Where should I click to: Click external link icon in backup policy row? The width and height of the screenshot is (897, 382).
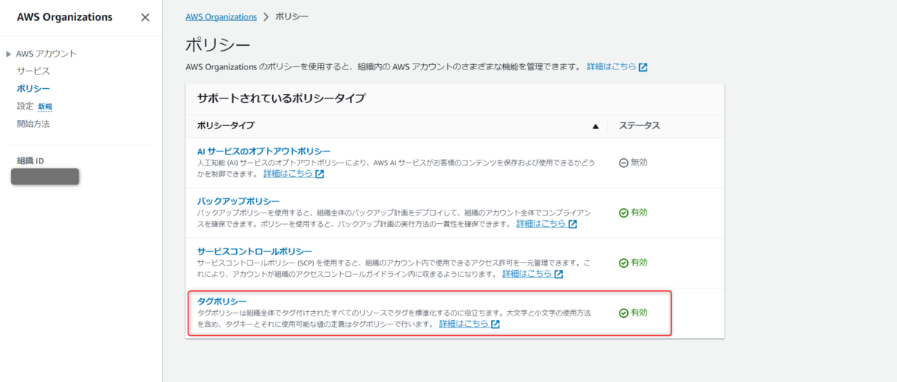click(x=573, y=224)
